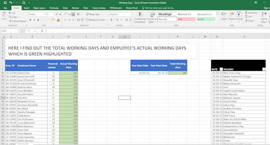Click the Tell me what you want box
This screenshot has width=270, height=145.
pos(158,8)
